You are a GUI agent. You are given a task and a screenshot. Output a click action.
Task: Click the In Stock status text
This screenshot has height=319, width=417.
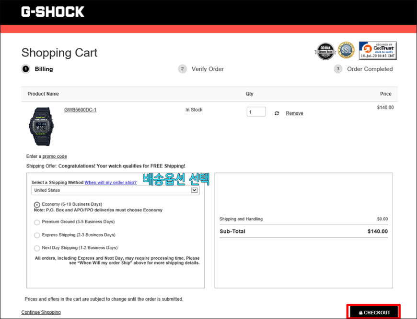tap(194, 110)
